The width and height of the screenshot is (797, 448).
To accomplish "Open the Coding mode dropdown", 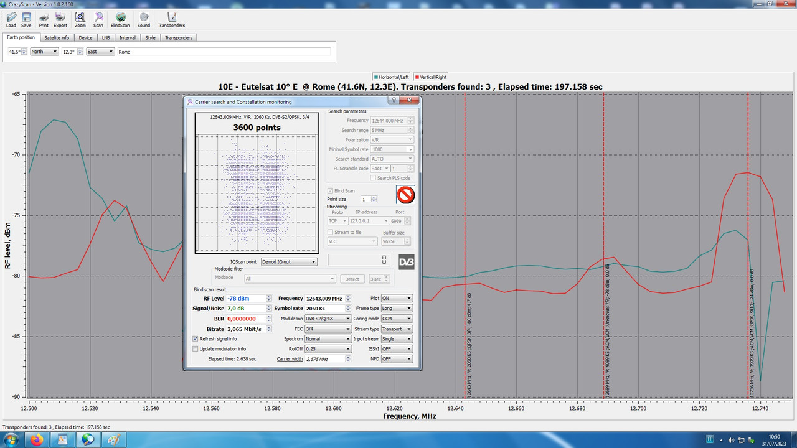I will click(397, 319).
